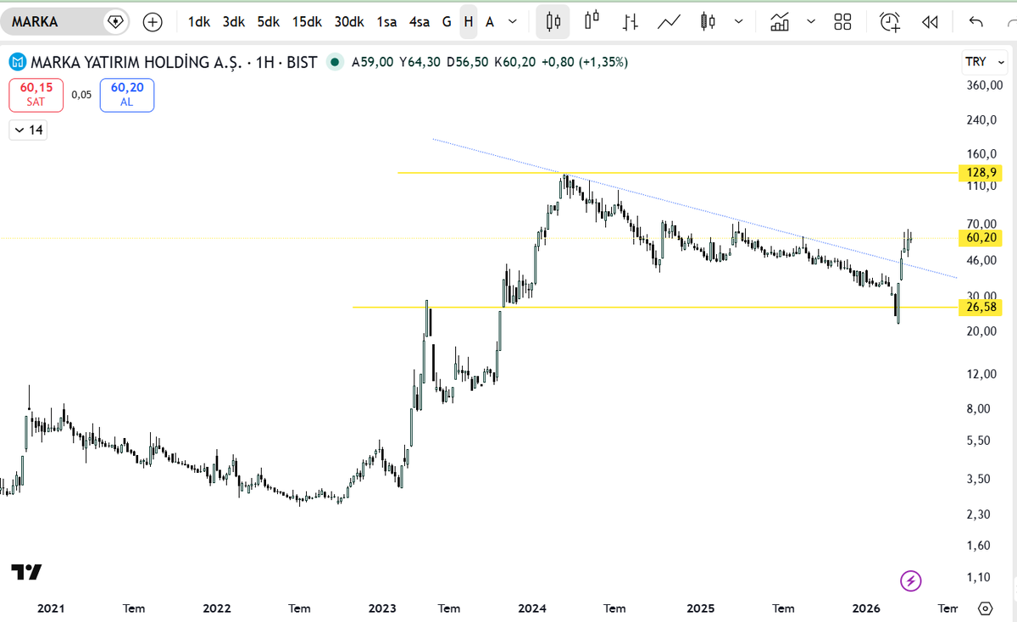Screen dimensions: 1017x622
Task: Click the 2026 label on time axis
Action: [866, 608]
